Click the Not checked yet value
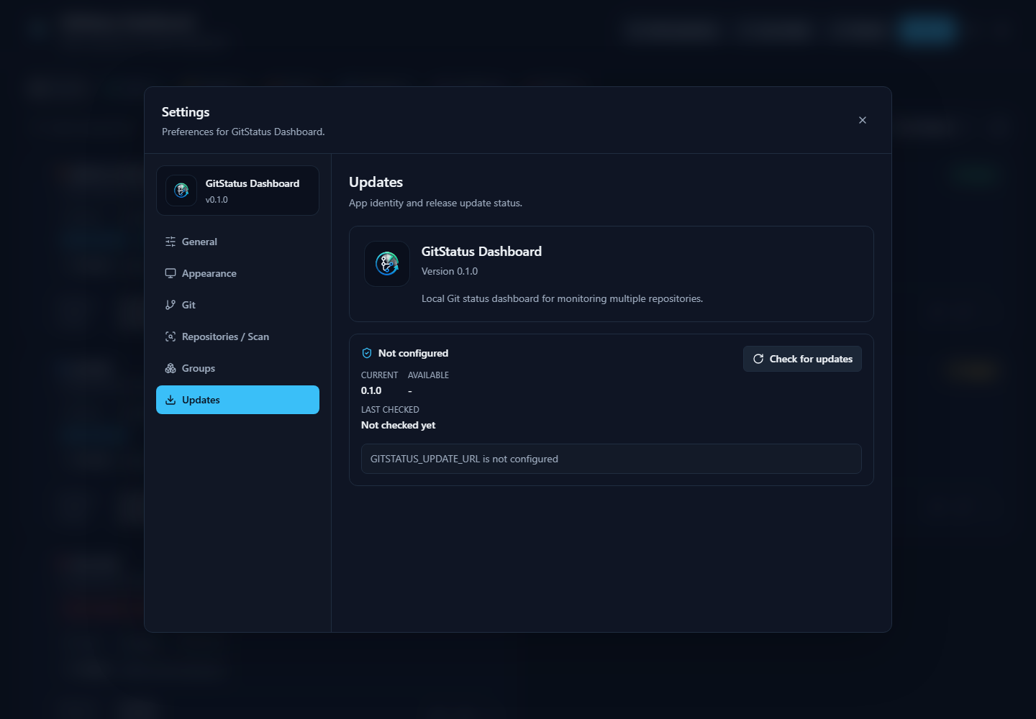 click(x=398, y=425)
